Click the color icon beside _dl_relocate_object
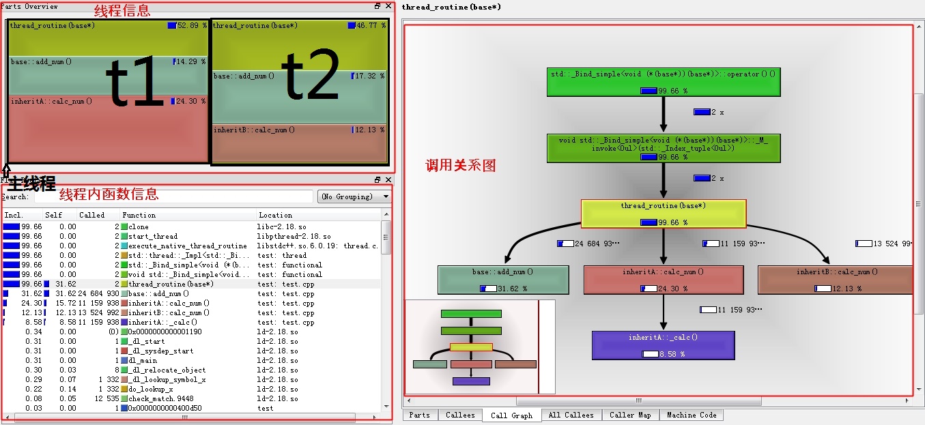The width and height of the screenshot is (925, 425). [x=124, y=370]
